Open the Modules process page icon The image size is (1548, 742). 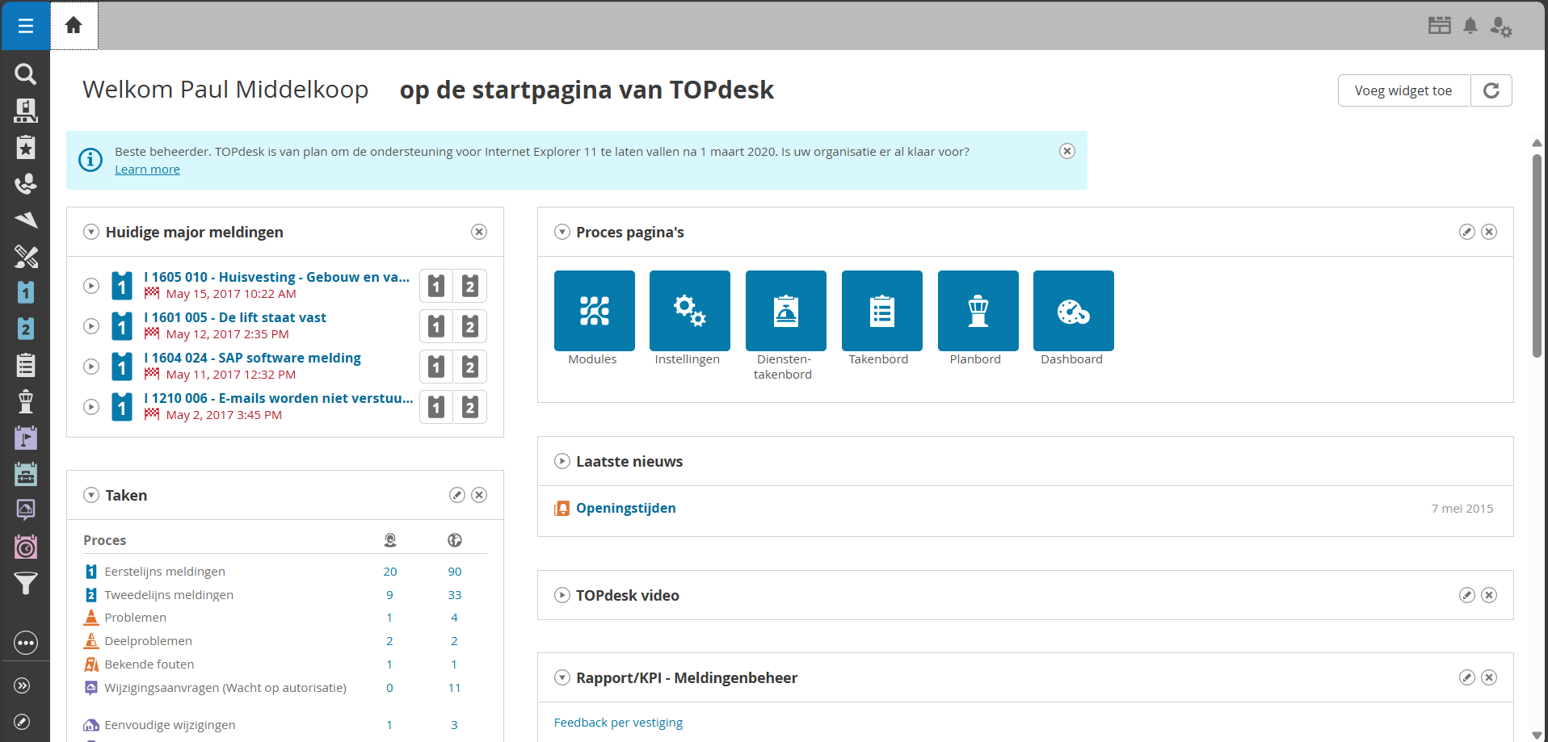[x=593, y=311]
